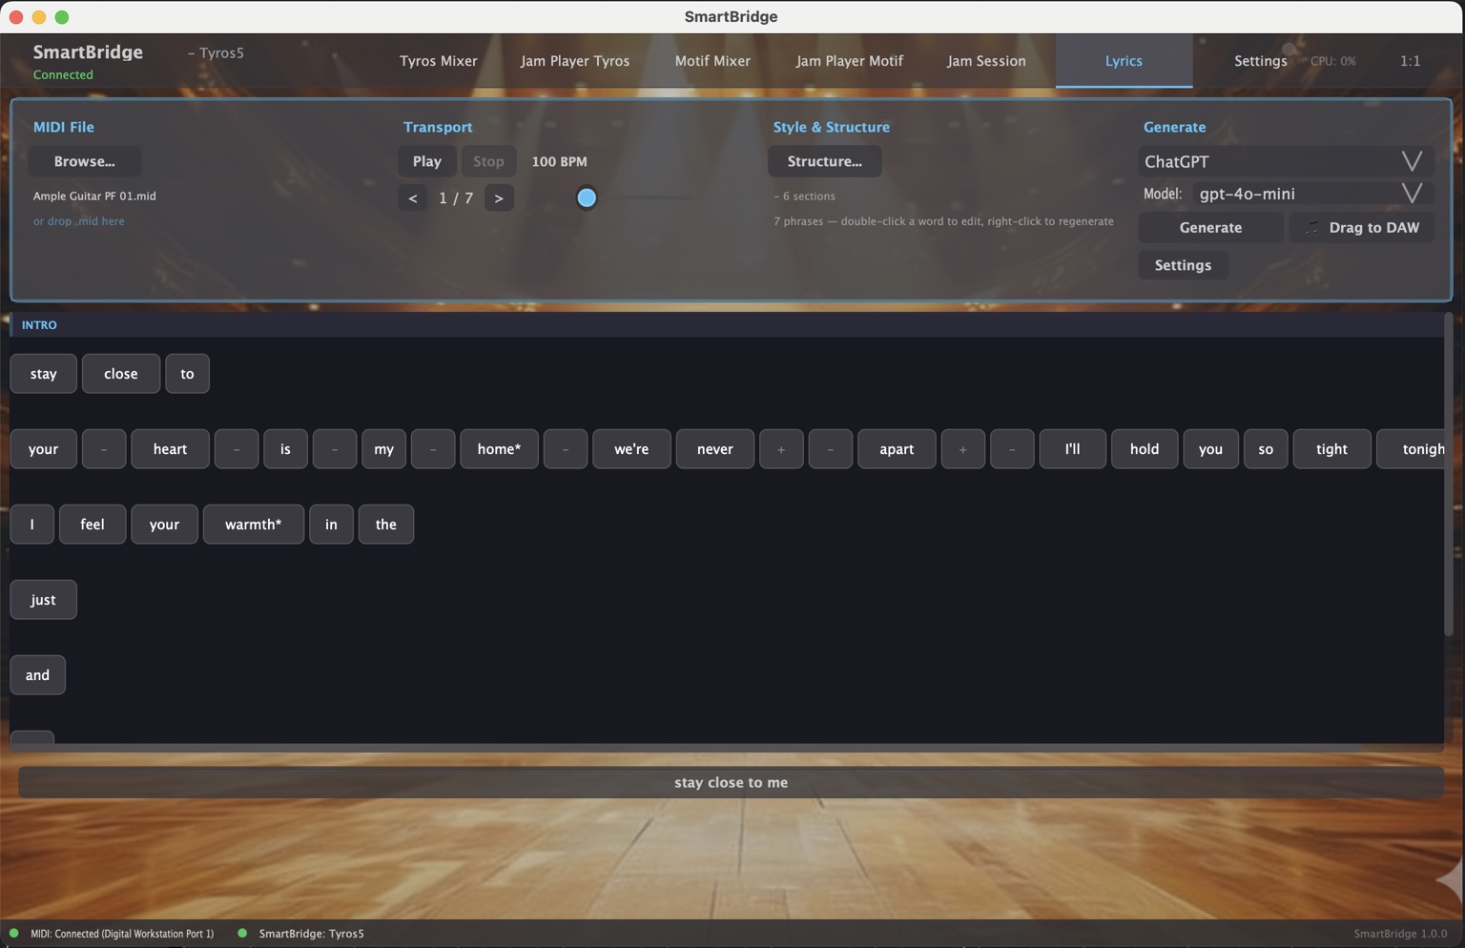Viewport: 1465px width, 948px height.
Task: Switch to the Motif Mixer tab
Action: 712,60
